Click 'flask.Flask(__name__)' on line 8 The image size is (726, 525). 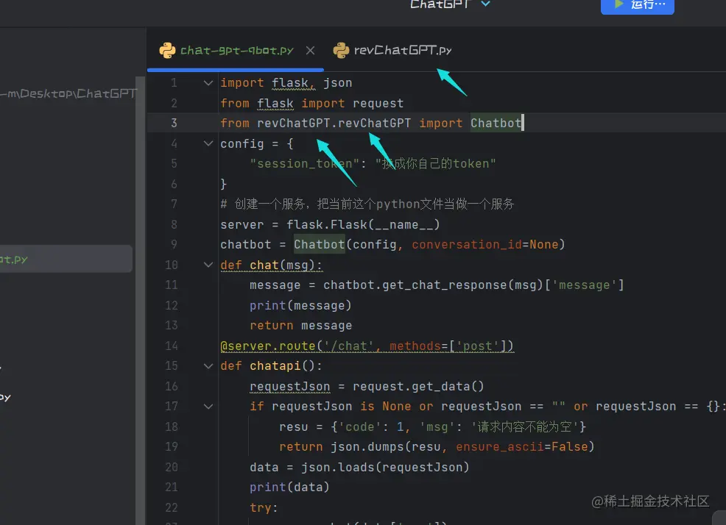coord(363,224)
